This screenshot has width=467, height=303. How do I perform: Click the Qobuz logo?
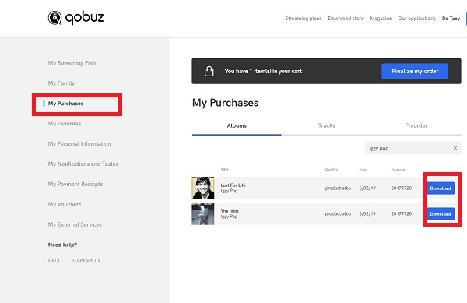coord(75,18)
